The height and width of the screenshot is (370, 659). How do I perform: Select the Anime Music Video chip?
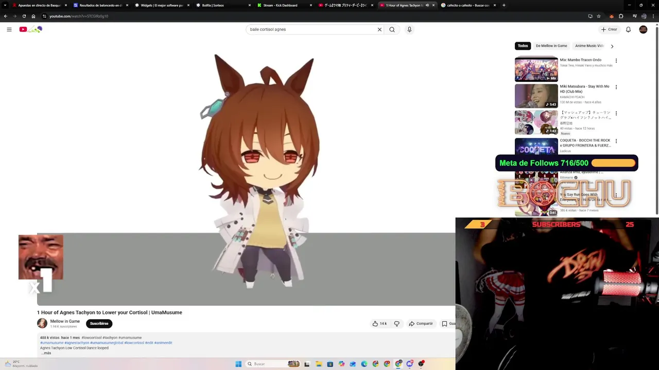pos(589,46)
